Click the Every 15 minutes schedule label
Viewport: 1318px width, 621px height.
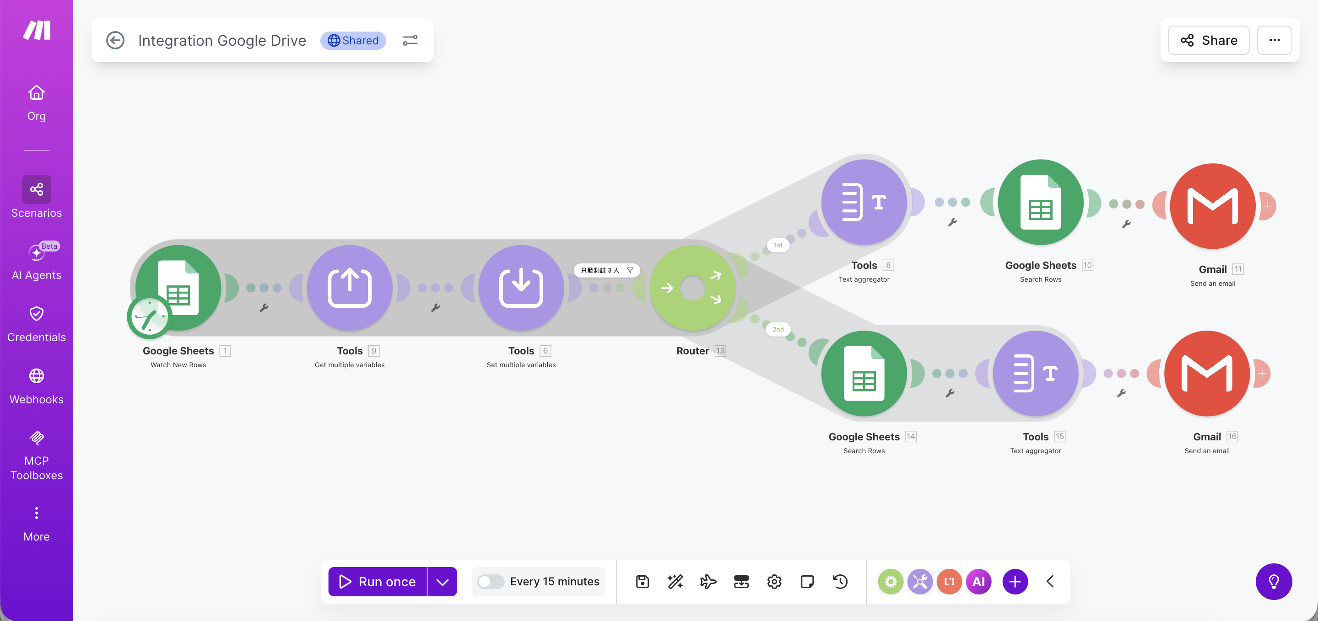click(x=554, y=582)
